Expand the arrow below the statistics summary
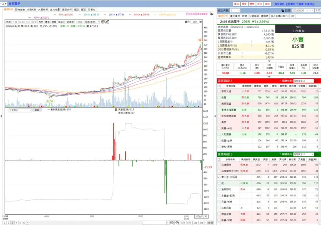321x225 pixels. (x=269, y=61)
